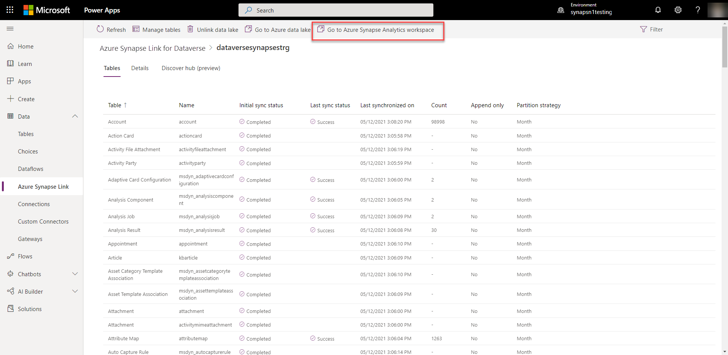728x355 pixels.
Task: Go to Azure Synapse Analytics workspace
Action: [x=377, y=30]
